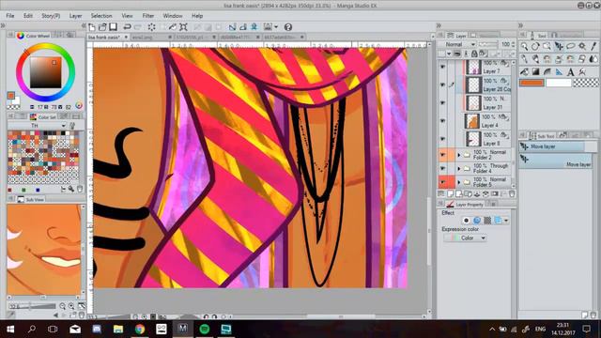Expand Folder 4 in layer list
The image size is (601, 338).
click(x=459, y=168)
